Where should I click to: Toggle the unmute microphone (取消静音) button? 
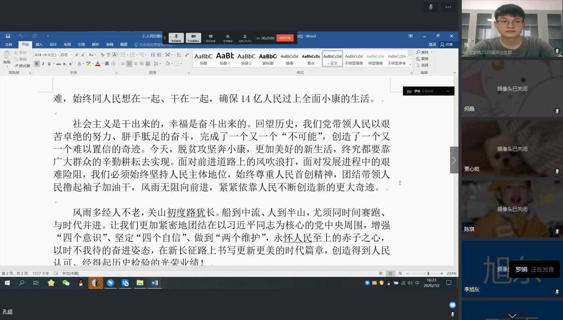176,38
